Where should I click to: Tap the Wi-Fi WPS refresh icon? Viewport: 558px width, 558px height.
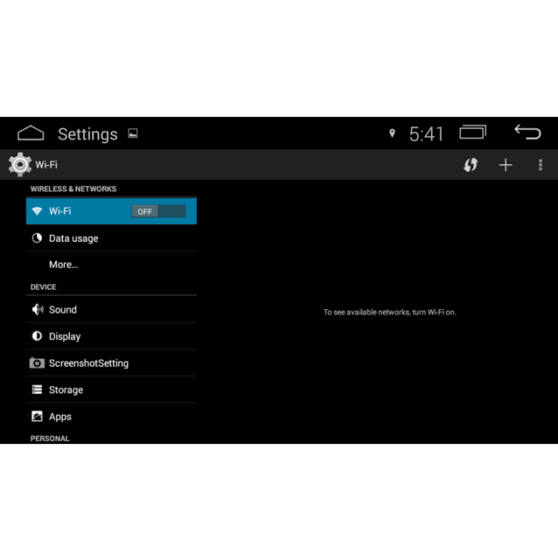pyautogui.click(x=470, y=165)
